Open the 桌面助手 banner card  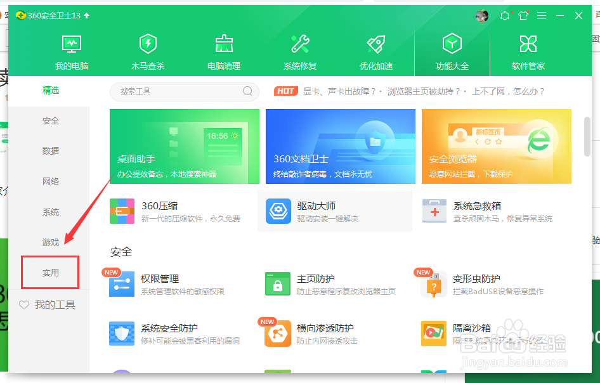[185, 146]
